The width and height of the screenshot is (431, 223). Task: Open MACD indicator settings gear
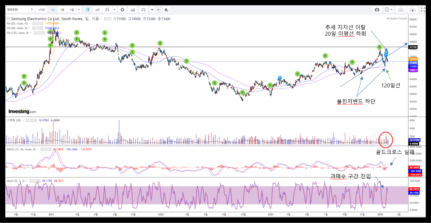click(x=46, y=149)
